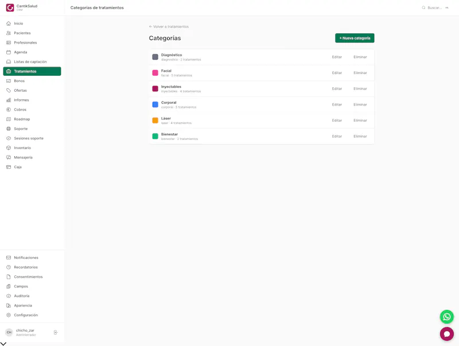The width and height of the screenshot is (459, 346).
Task: Click the Informes bar chart icon
Action: coord(9,100)
